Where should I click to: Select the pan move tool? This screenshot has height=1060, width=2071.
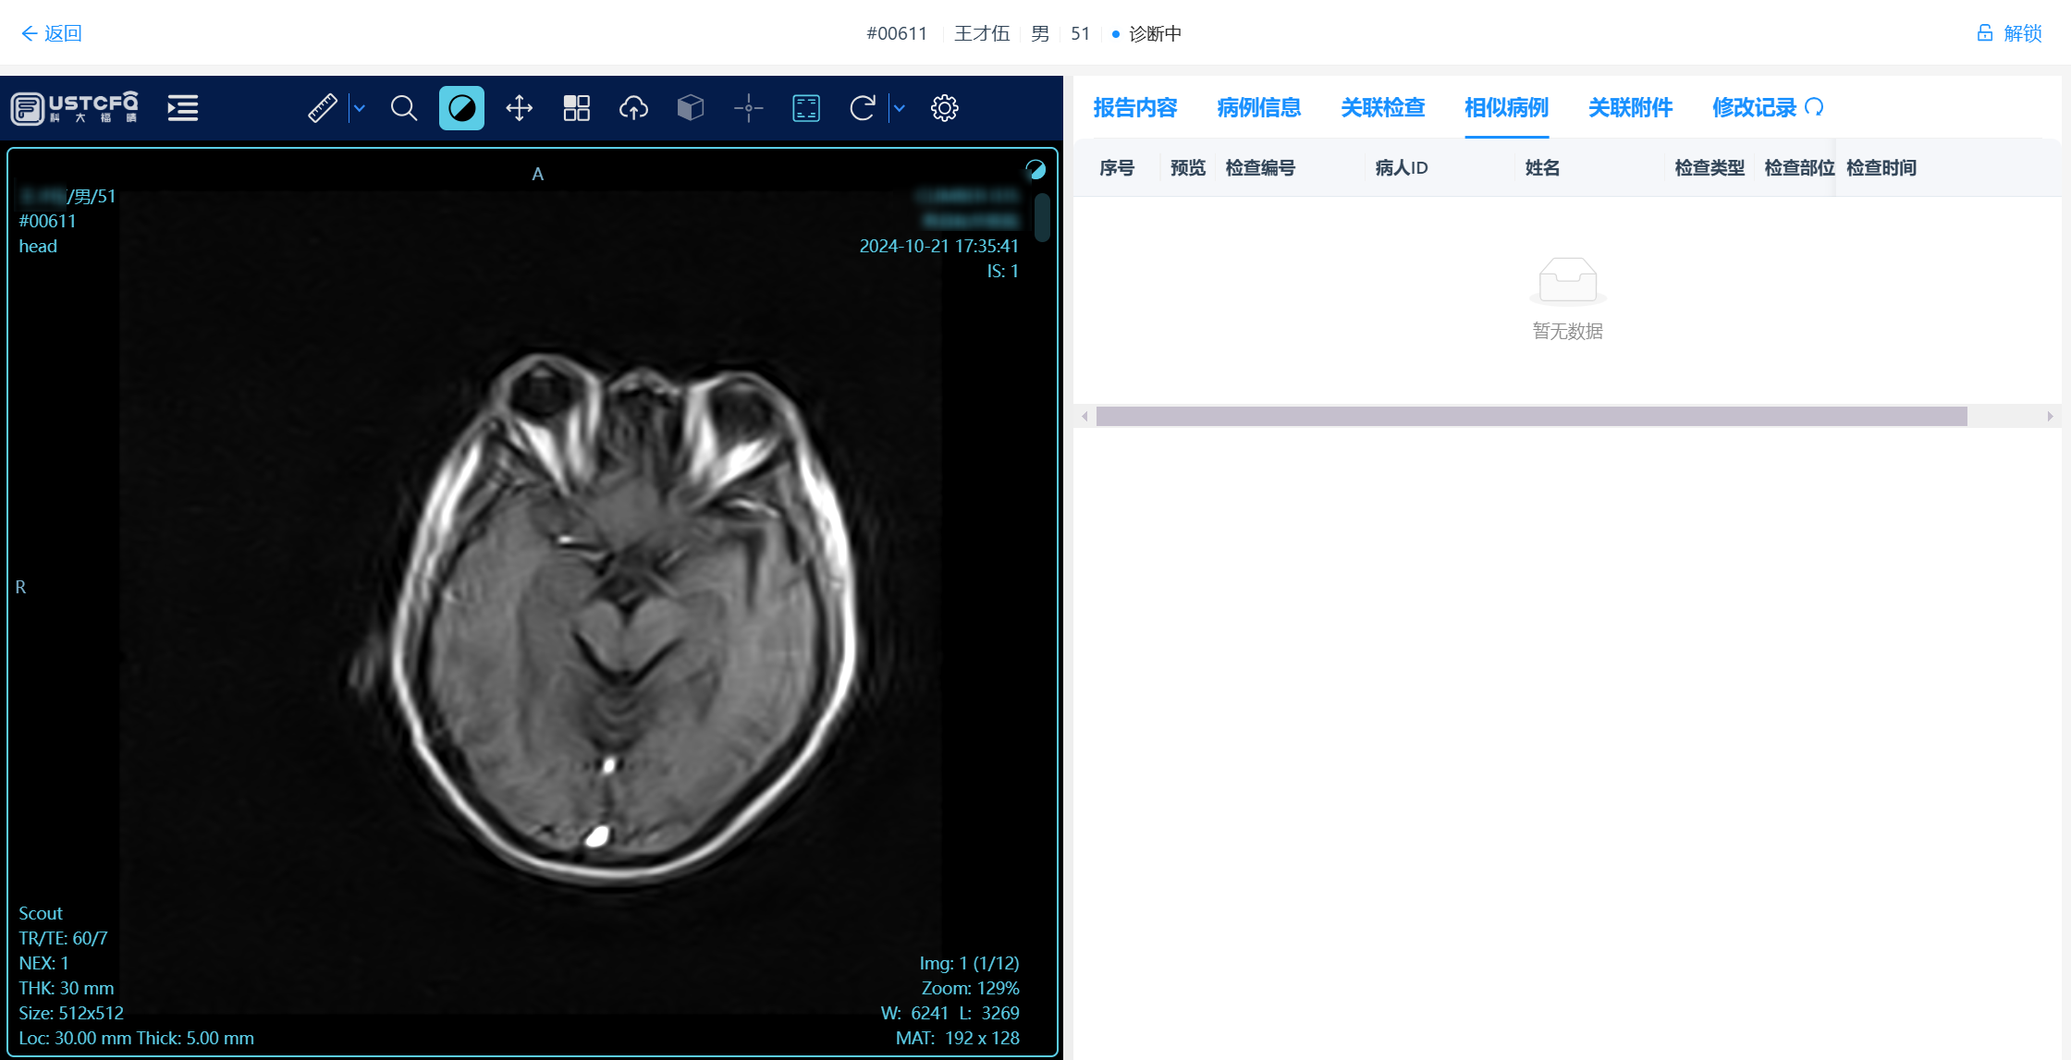(x=519, y=108)
